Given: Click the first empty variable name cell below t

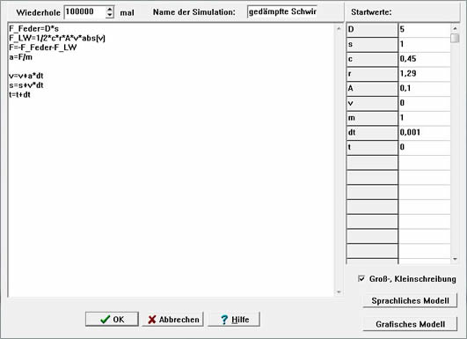Looking at the screenshot, I should pyautogui.click(x=372, y=162).
